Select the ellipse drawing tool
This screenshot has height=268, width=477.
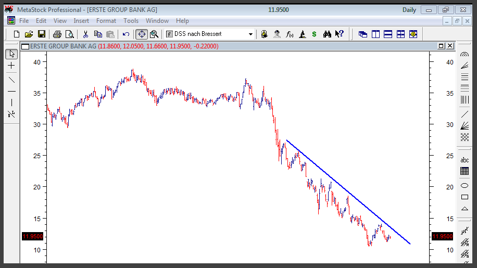tap(465, 186)
